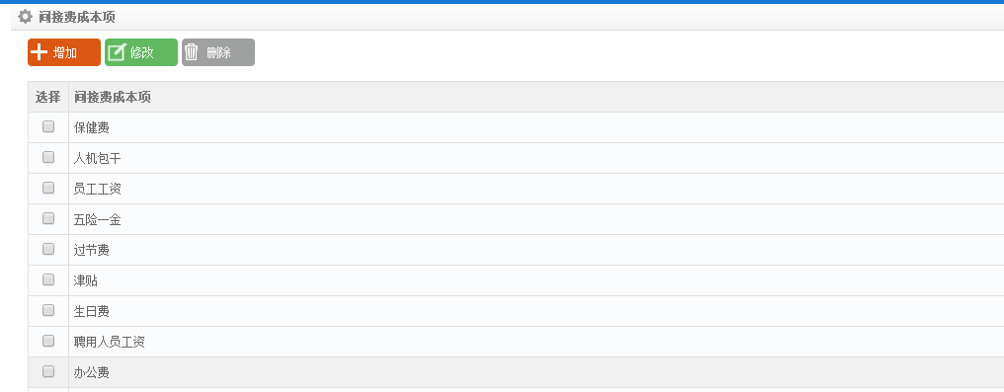1004x392 pixels.
Task: Check the box for 保健费
Action: [48, 126]
